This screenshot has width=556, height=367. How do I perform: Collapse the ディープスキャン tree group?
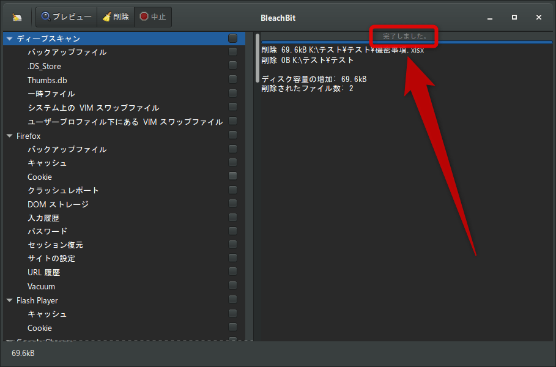click(10, 39)
